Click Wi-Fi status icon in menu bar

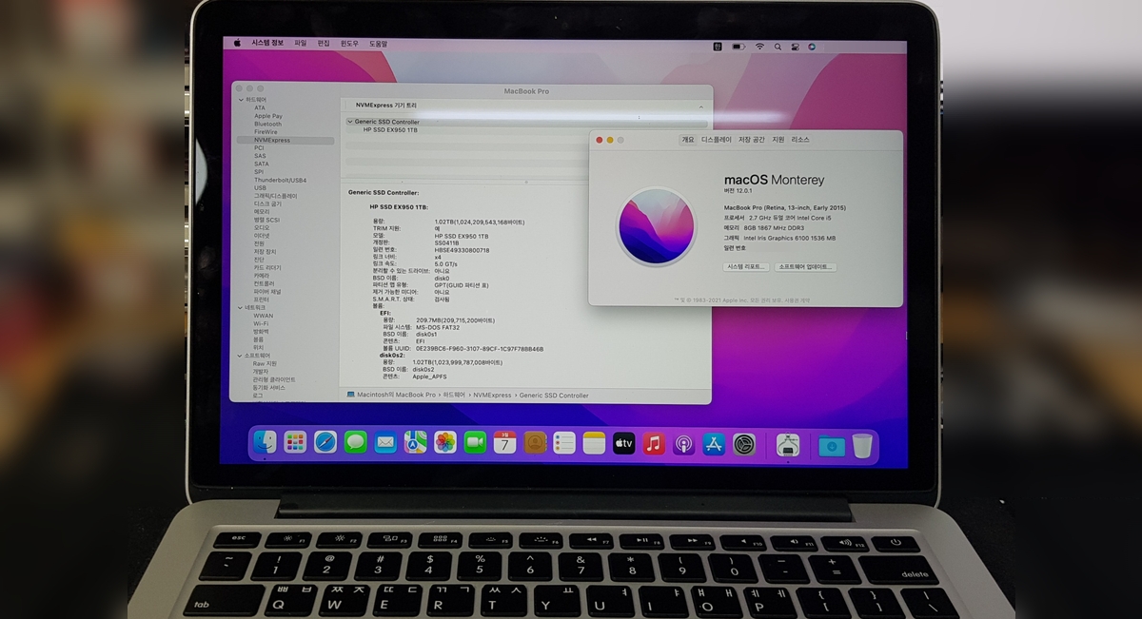tap(759, 46)
